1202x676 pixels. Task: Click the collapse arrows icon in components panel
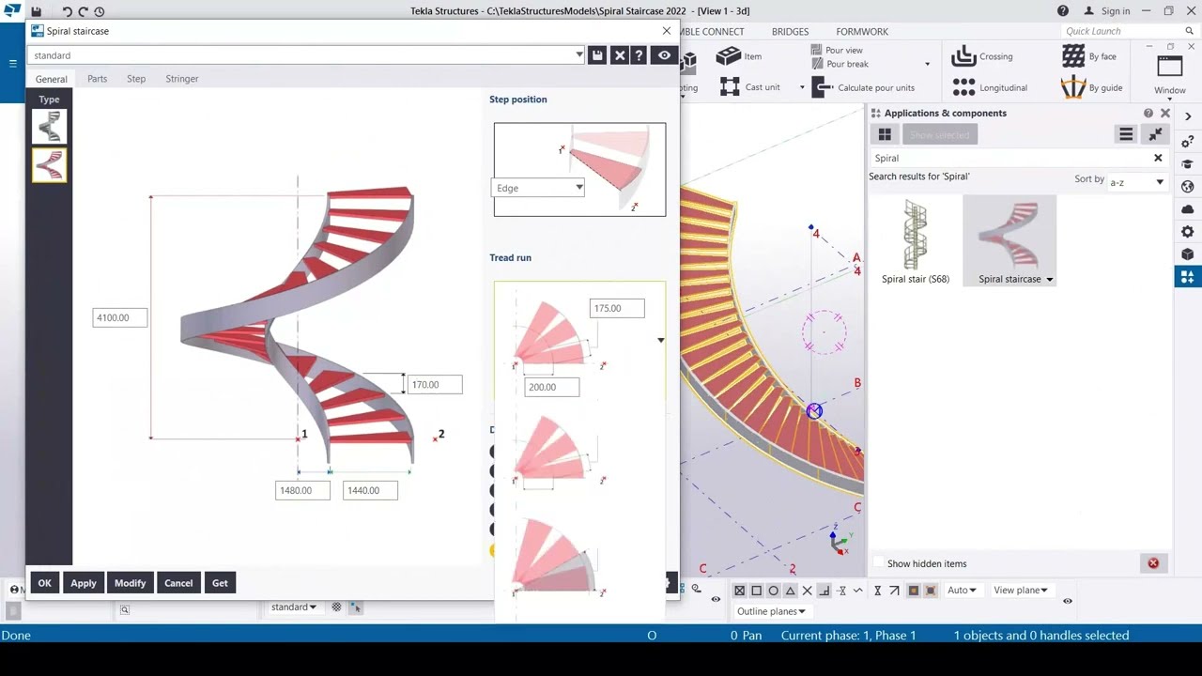[x=1155, y=135]
